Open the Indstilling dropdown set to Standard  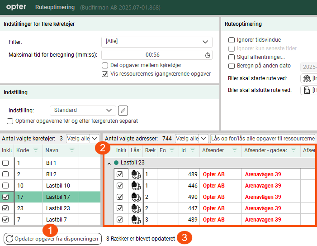pyautogui.click(x=83, y=110)
